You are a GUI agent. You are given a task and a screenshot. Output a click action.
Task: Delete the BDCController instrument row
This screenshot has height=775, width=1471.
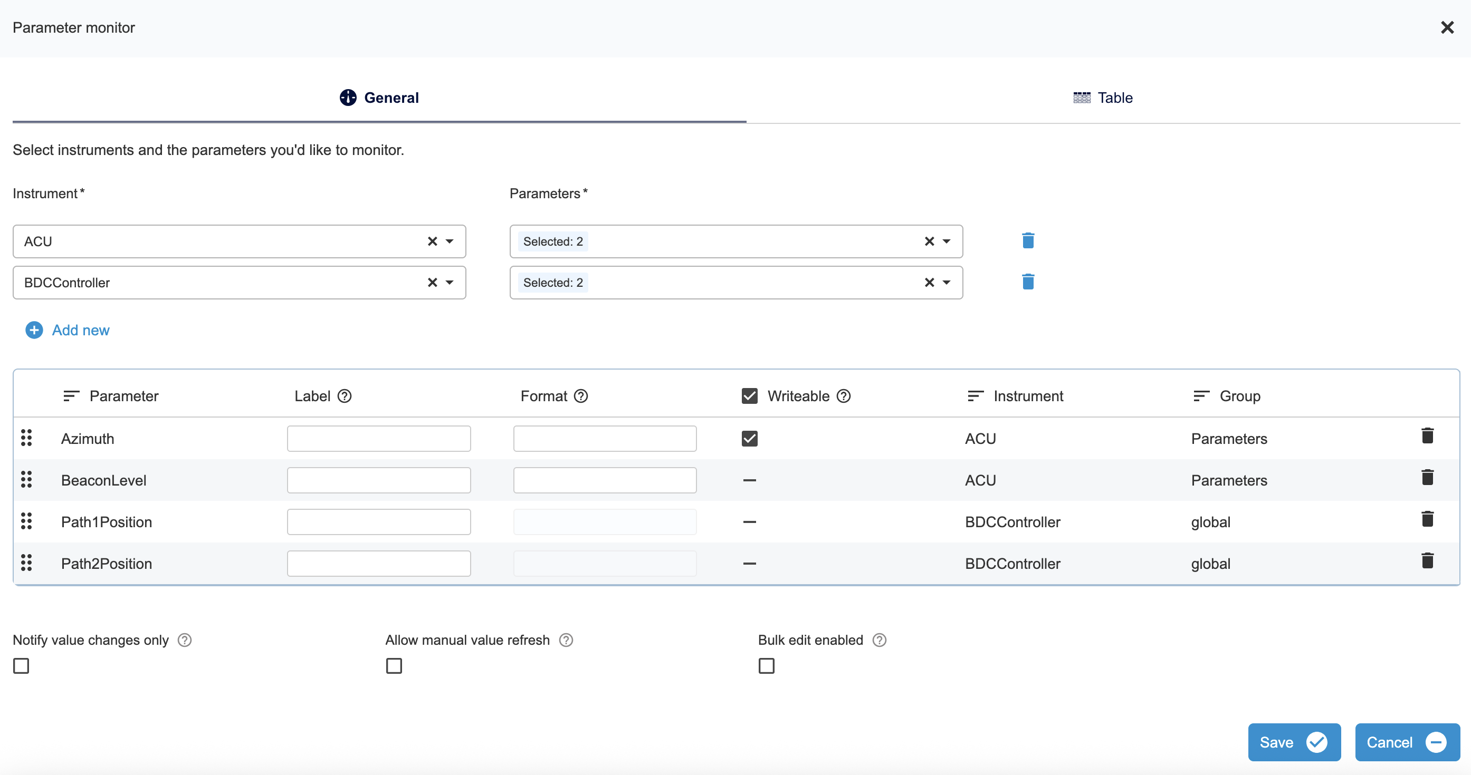(1028, 282)
